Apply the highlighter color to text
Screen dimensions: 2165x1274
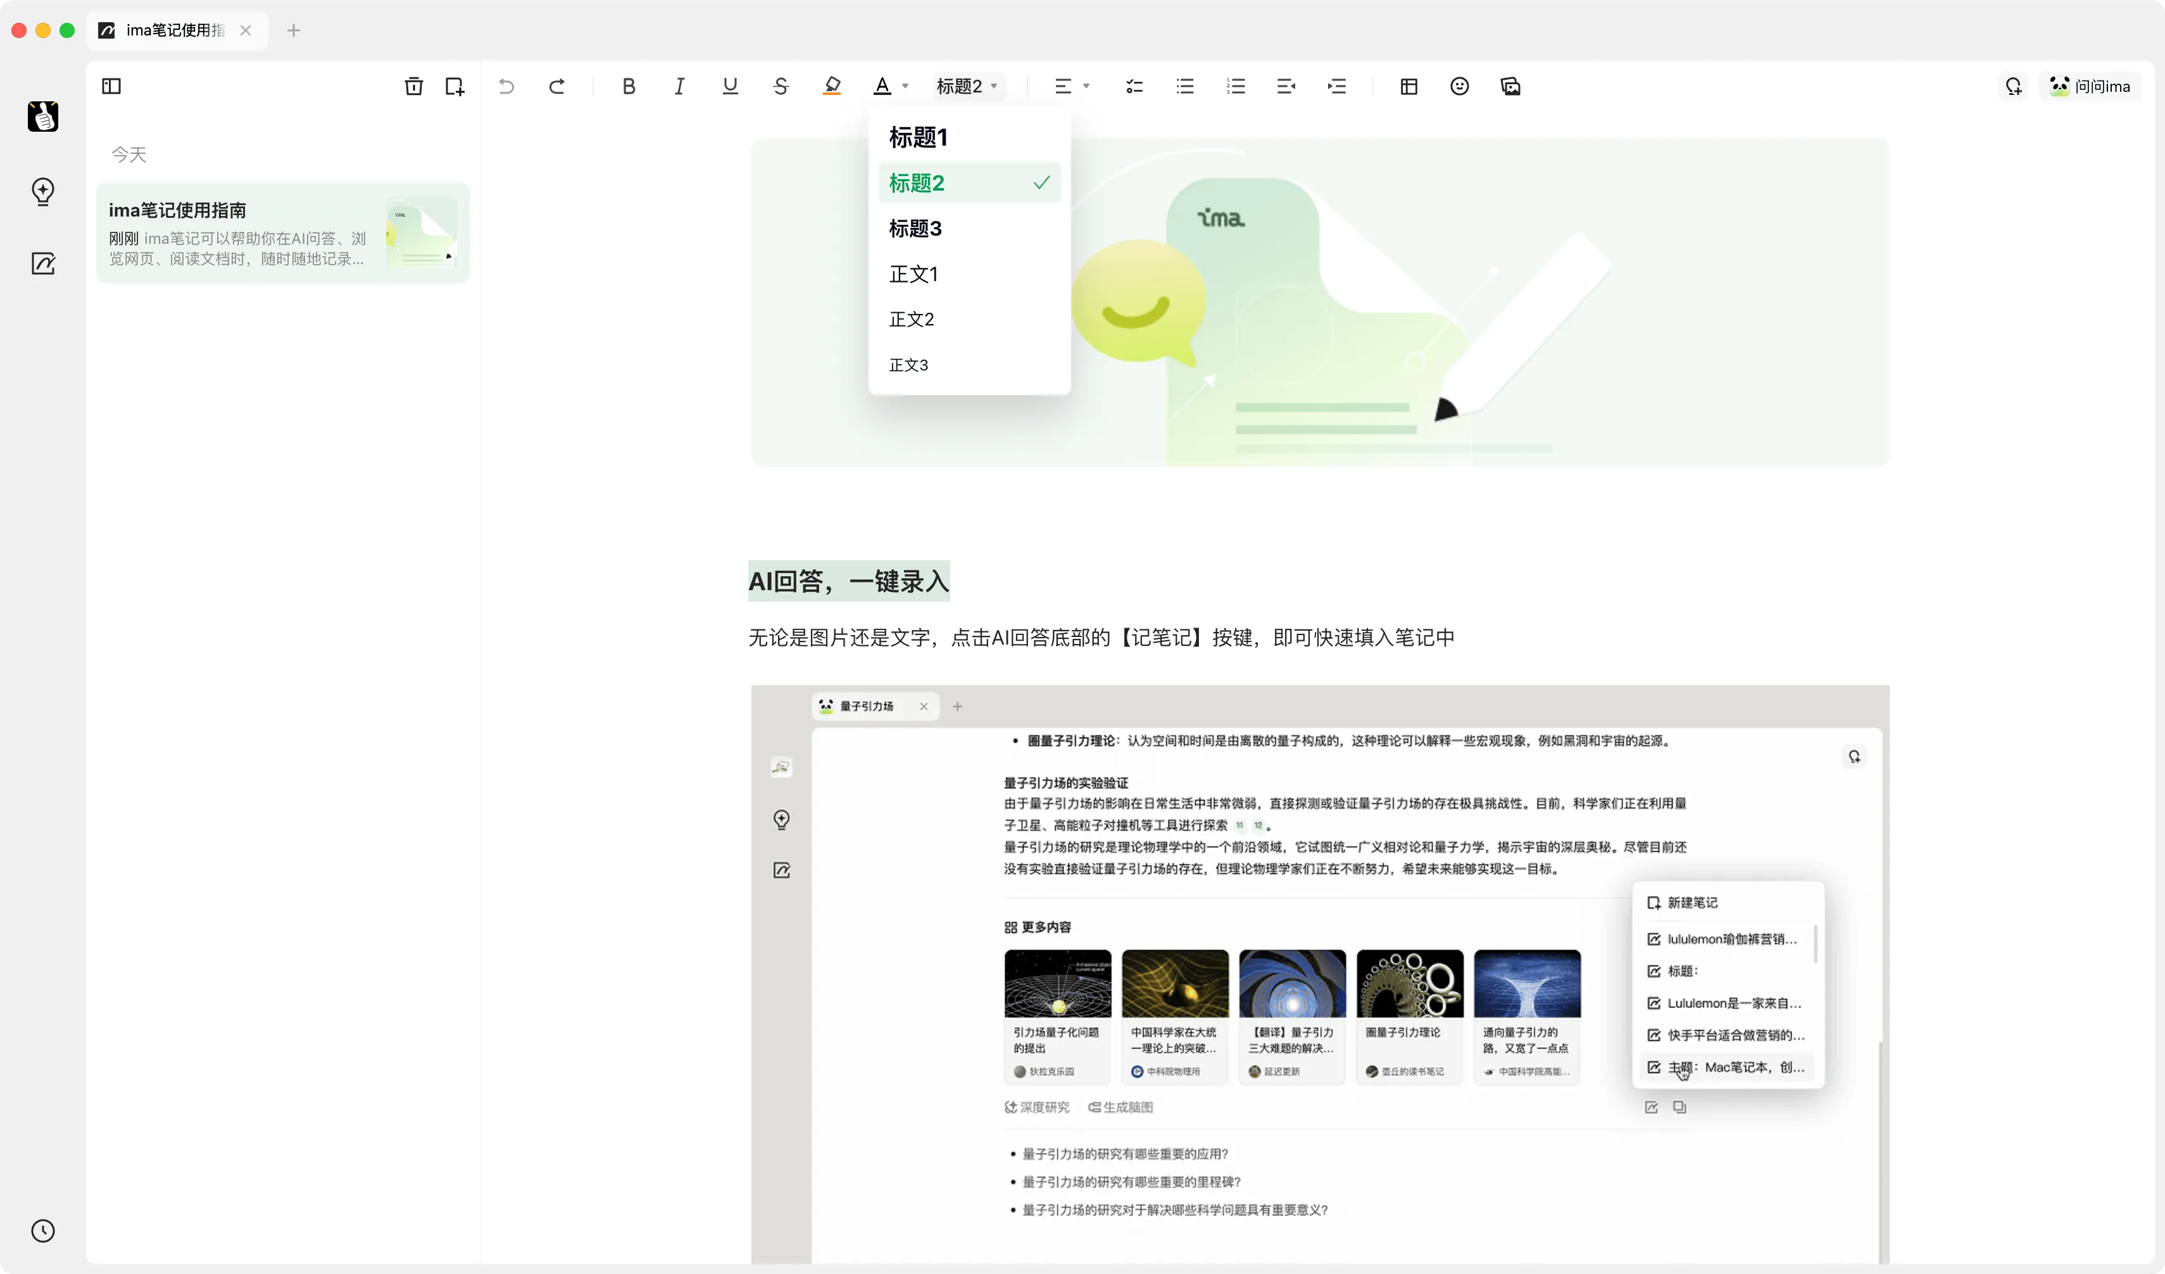pos(831,86)
